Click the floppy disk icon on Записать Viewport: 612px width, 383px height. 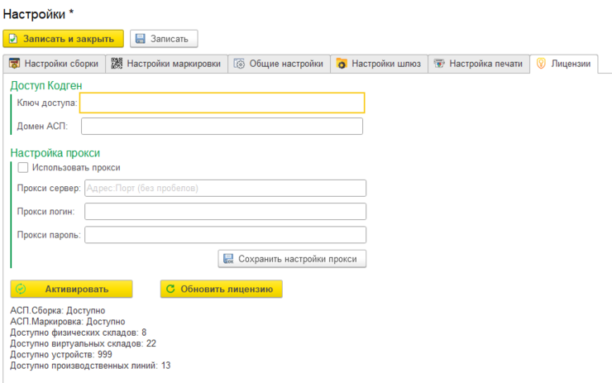point(140,39)
